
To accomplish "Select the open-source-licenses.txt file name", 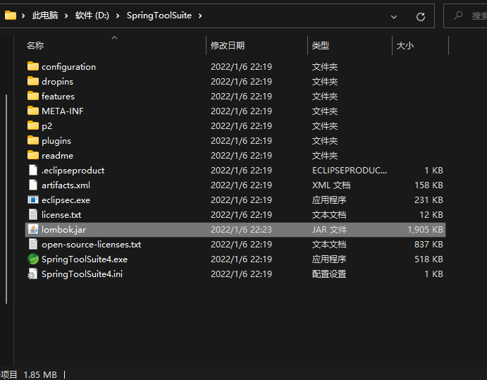I will click(92, 245).
